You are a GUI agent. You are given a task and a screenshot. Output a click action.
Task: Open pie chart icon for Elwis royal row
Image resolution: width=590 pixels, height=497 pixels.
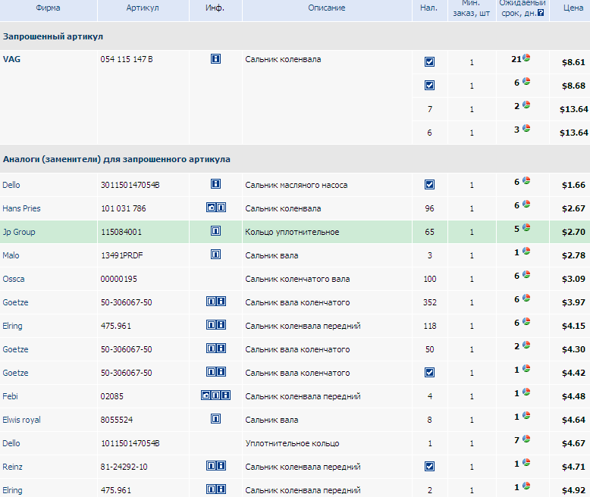526,415
